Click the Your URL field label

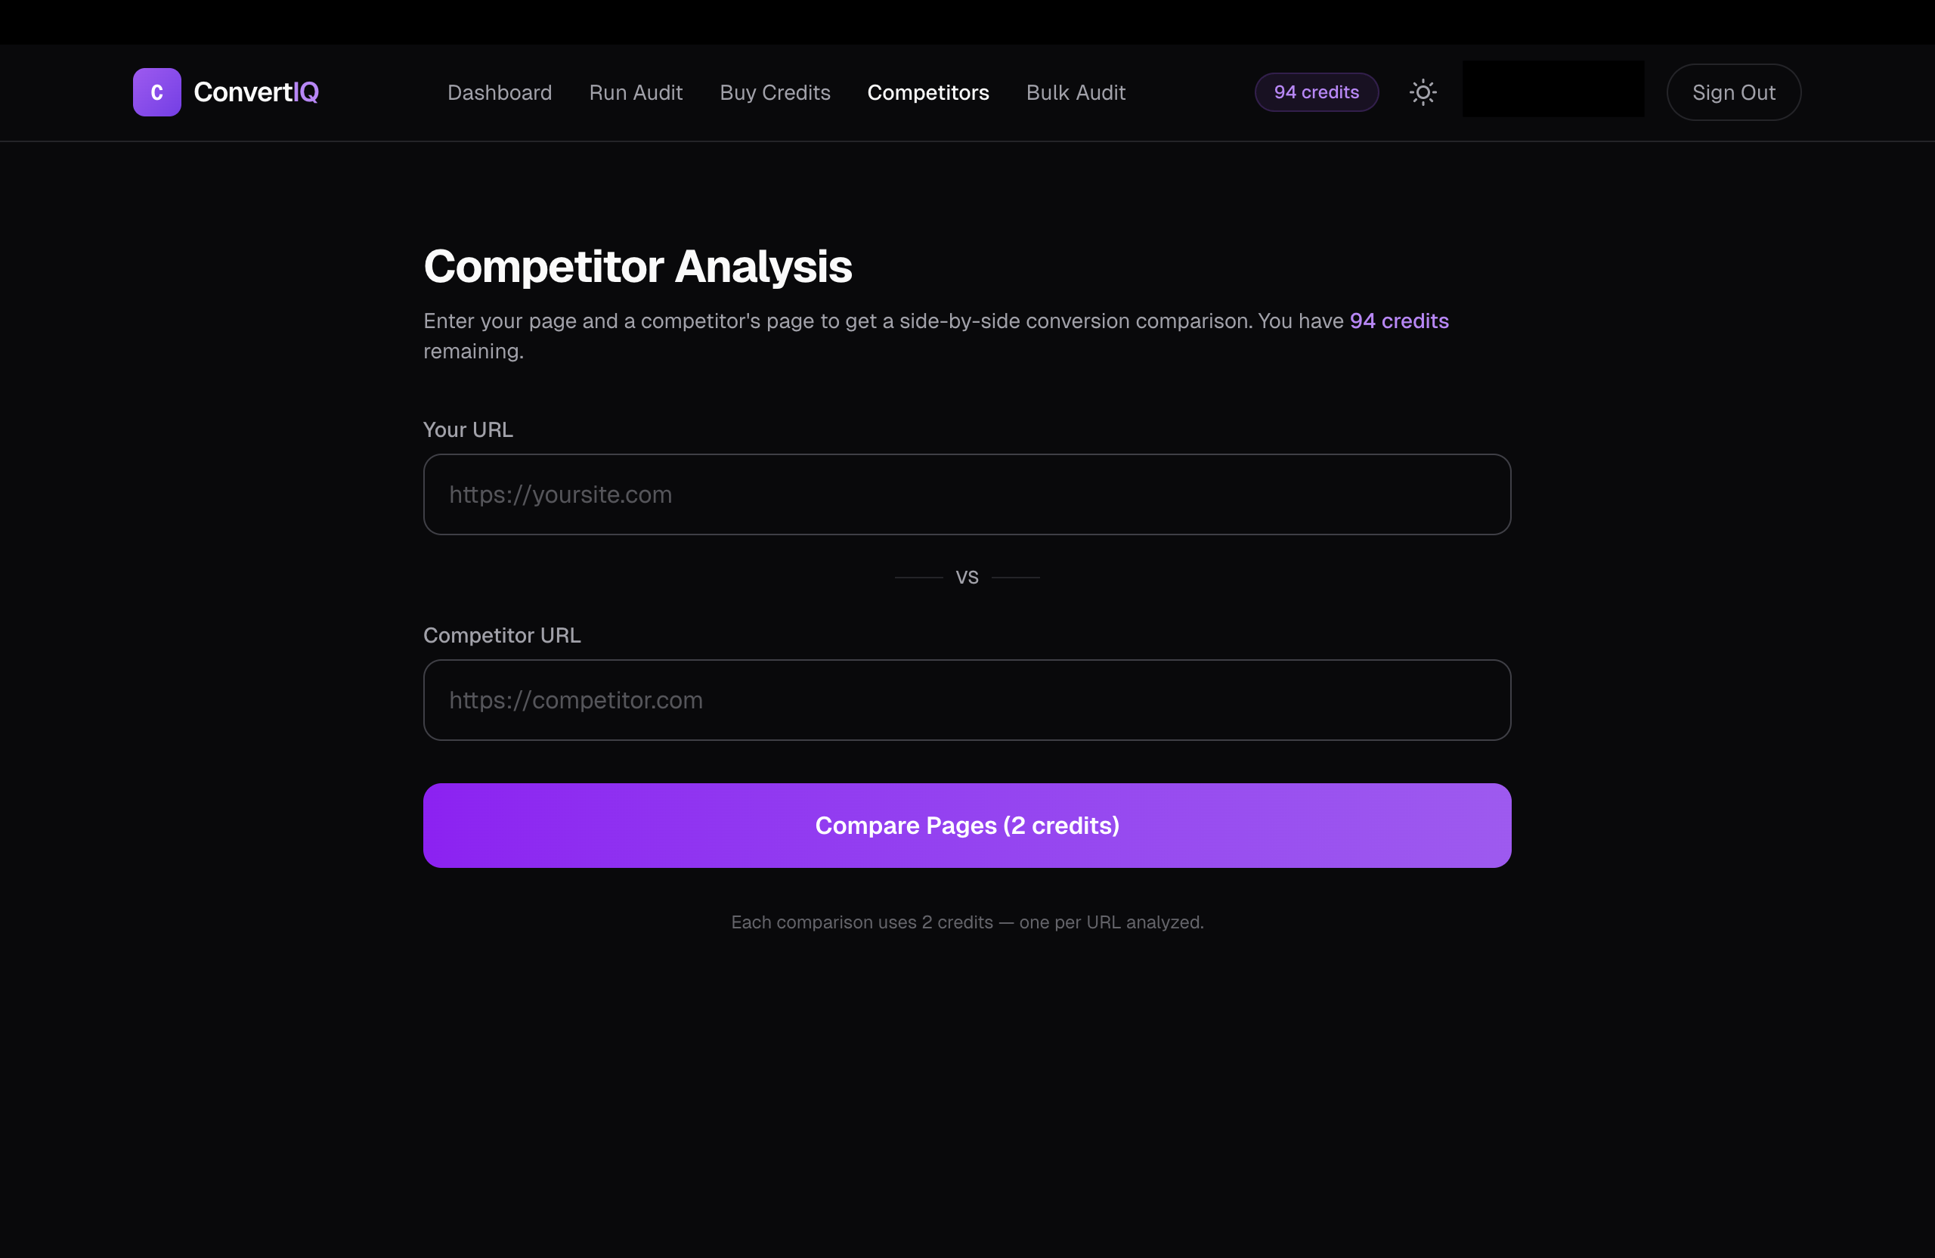[x=467, y=429]
